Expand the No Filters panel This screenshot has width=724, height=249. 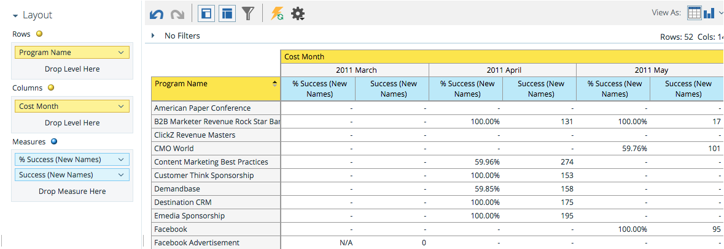153,35
